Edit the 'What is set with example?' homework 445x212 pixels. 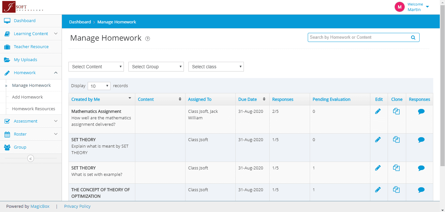378,168
